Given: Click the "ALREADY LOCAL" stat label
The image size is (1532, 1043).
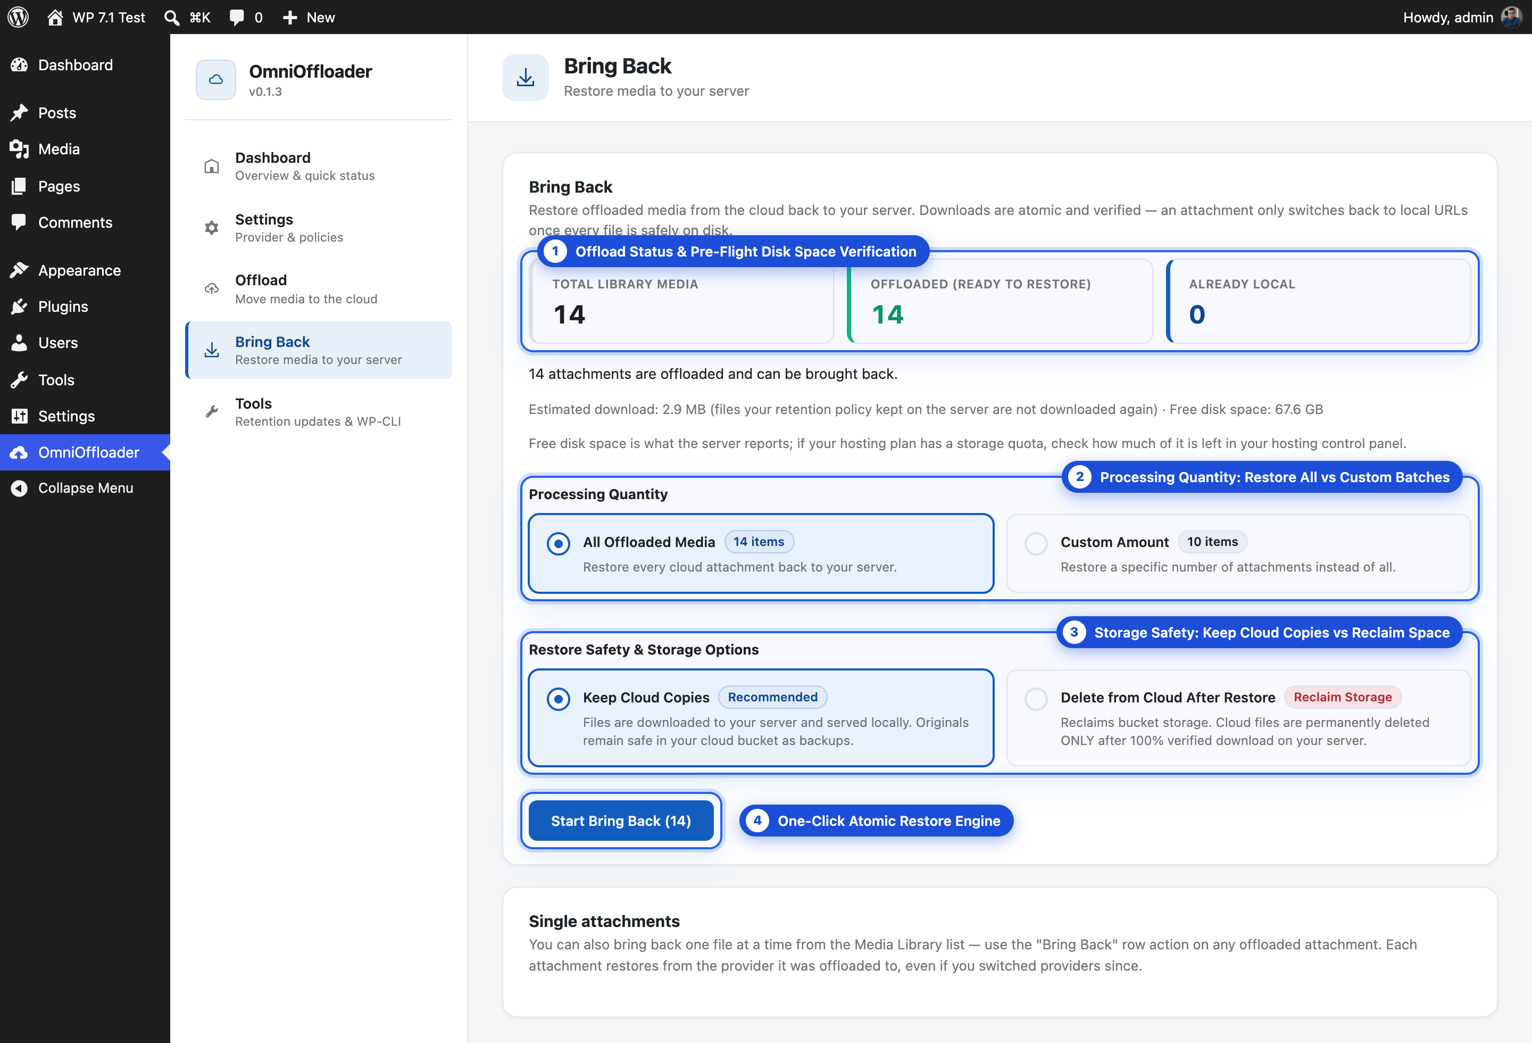Looking at the screenshot, I should coord(1242,284).
